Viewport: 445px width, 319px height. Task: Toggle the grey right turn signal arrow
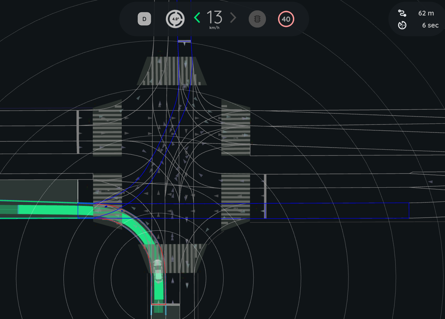(233, 18)
